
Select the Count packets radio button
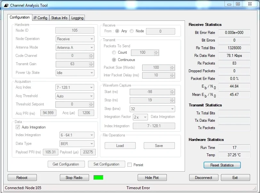[114, 52]
